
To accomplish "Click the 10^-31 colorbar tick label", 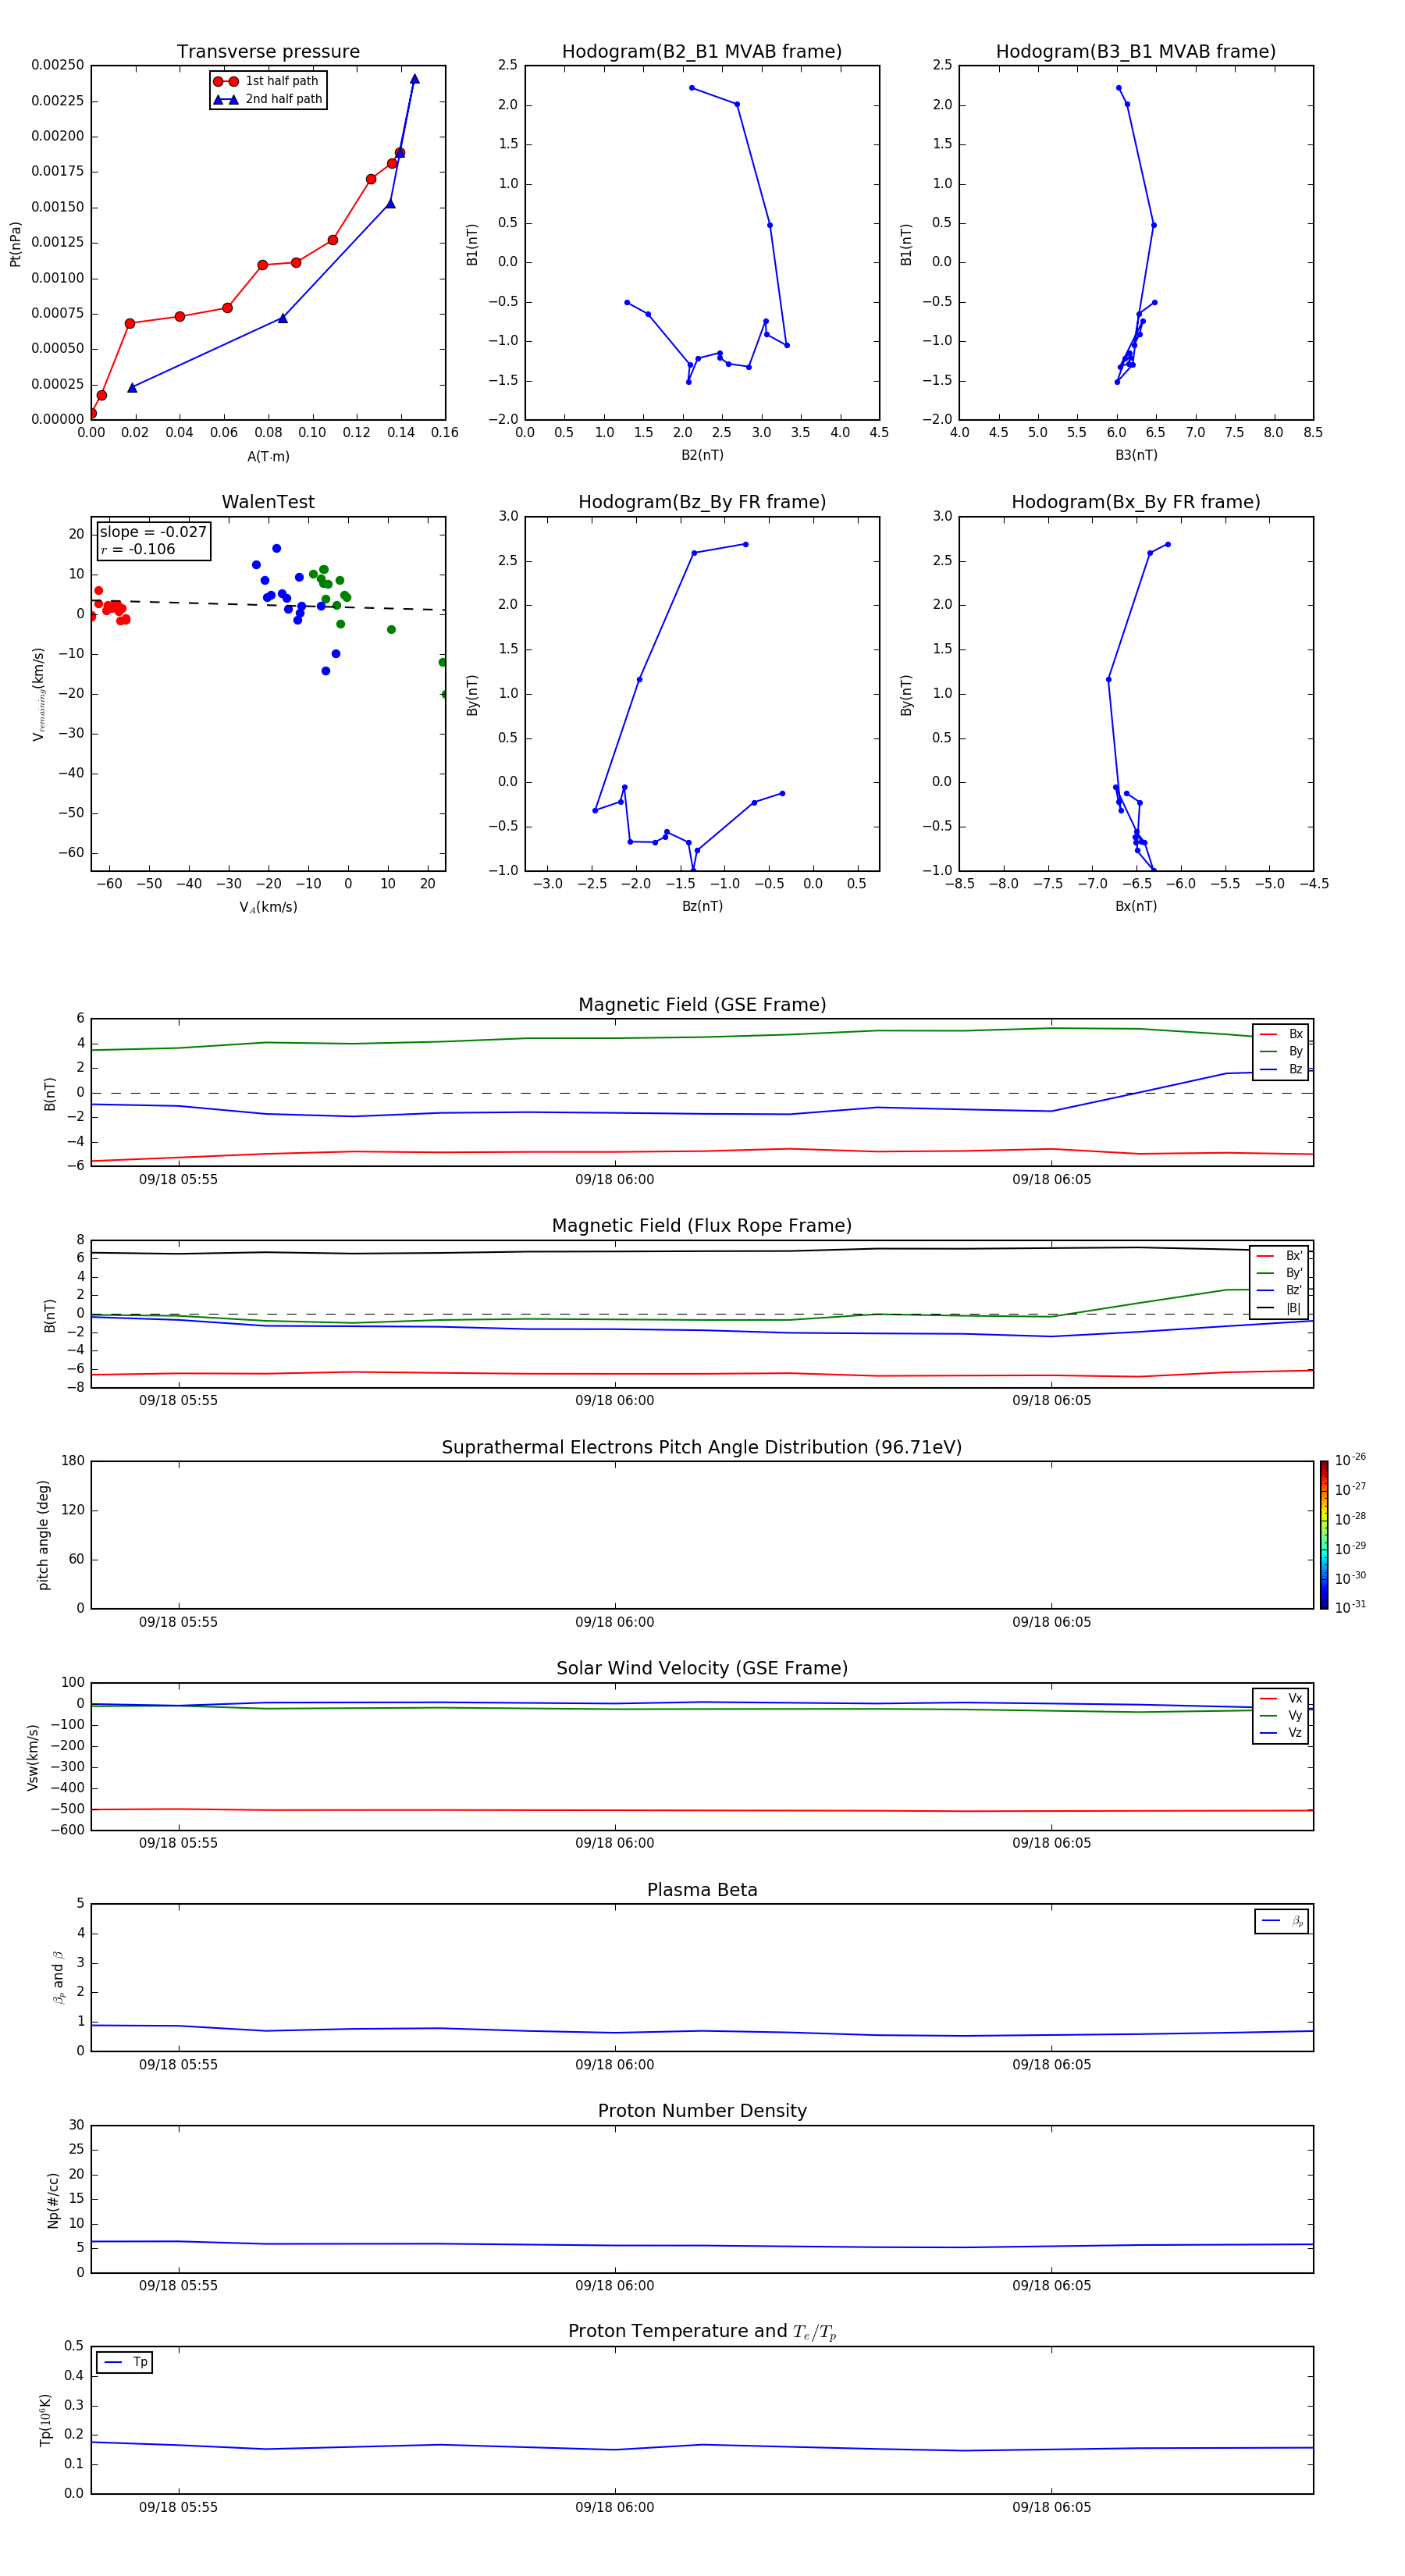I will pos(1350,1607).
